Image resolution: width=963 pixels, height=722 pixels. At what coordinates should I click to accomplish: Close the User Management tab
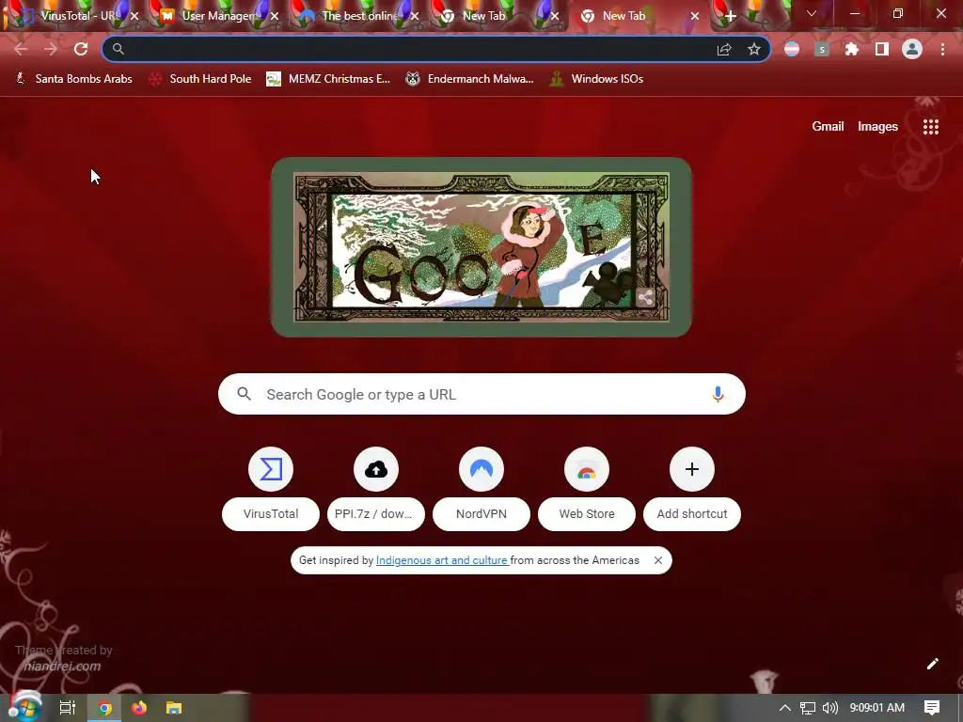[275, 16]
